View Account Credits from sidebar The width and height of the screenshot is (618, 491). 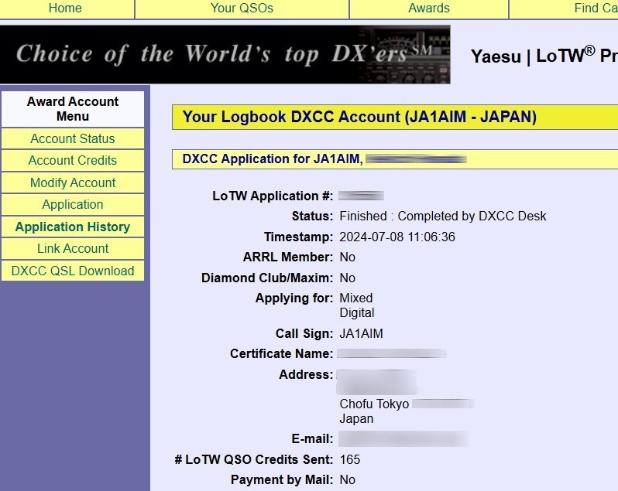click(x=73, y=161)
